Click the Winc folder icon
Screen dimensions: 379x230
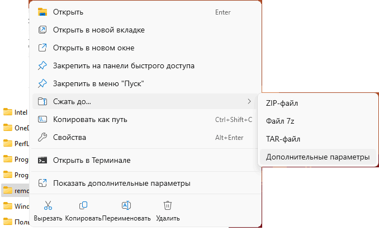[8, 206]
